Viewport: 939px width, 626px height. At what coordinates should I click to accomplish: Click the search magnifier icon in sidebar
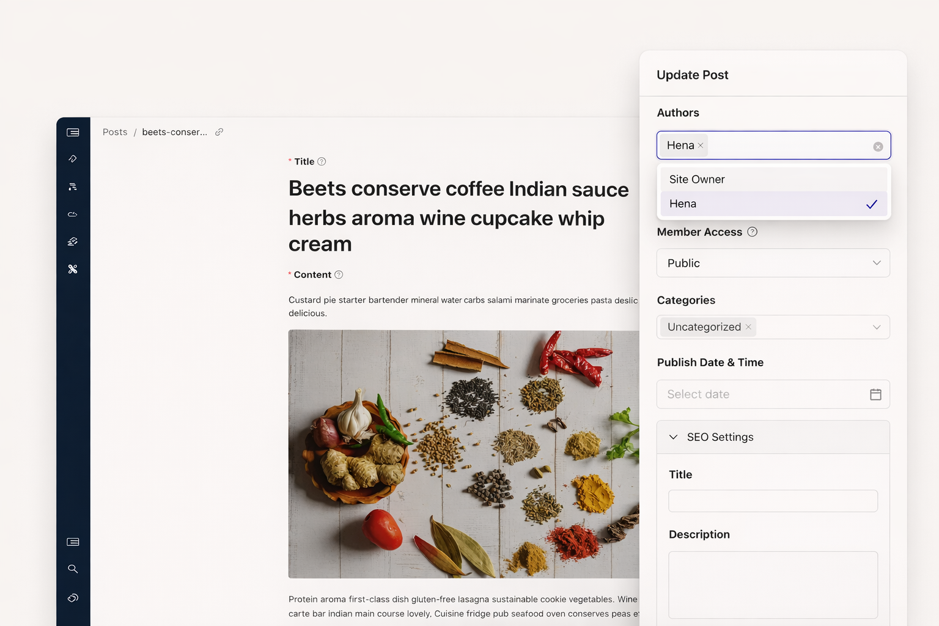point(73,569)
